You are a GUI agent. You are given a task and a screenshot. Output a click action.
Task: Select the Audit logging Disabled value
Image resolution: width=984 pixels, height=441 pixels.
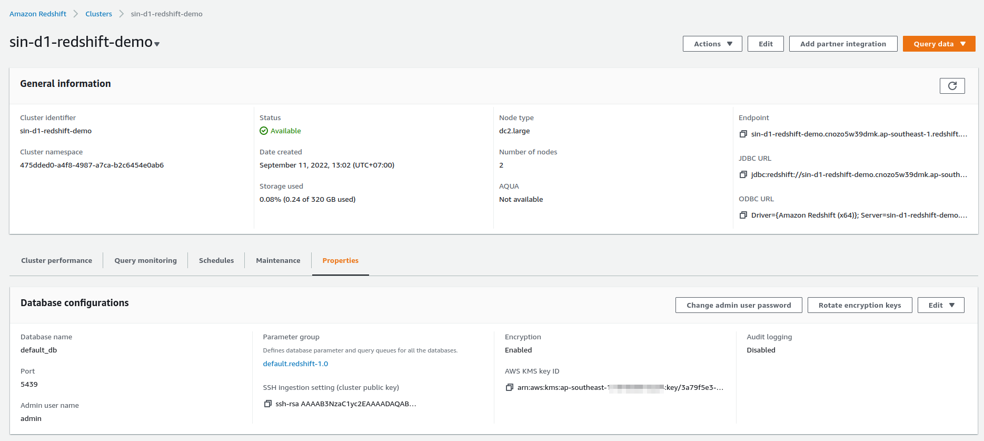pyautogui.click(x=761, y=350)
